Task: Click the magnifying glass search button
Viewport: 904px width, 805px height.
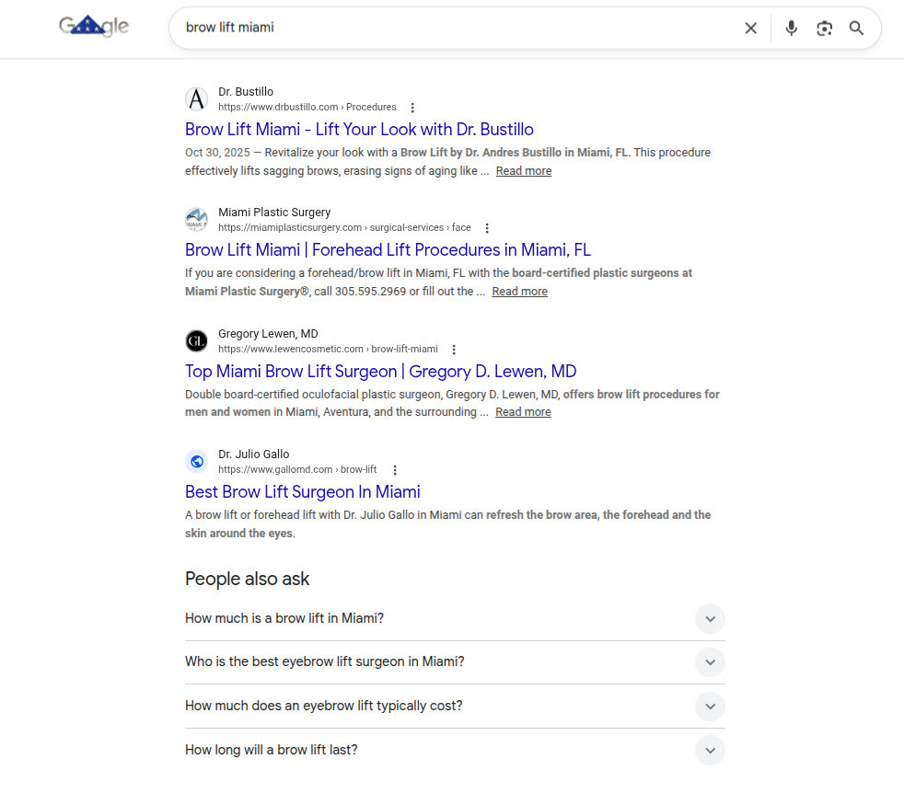Action: point(857,29)
